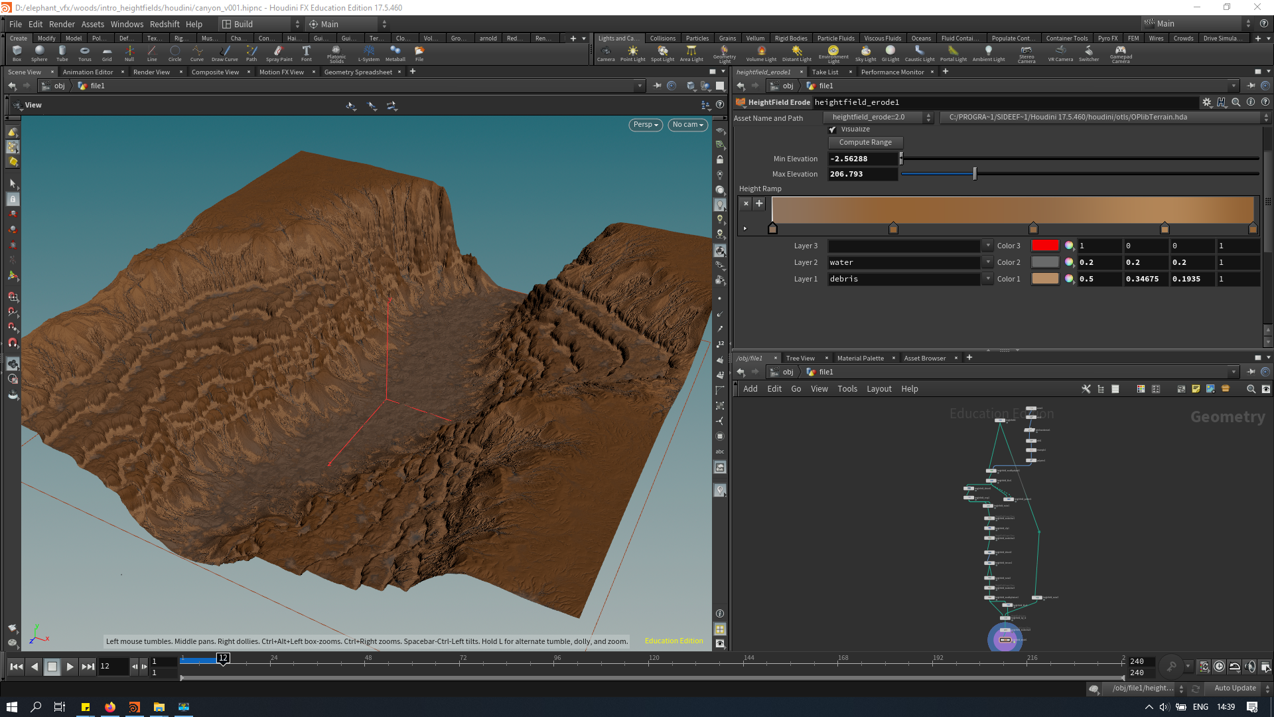This screenshot has width=1274, height=717.
Task: Open the No cam camera dropdown
Action: pos(687,125)
